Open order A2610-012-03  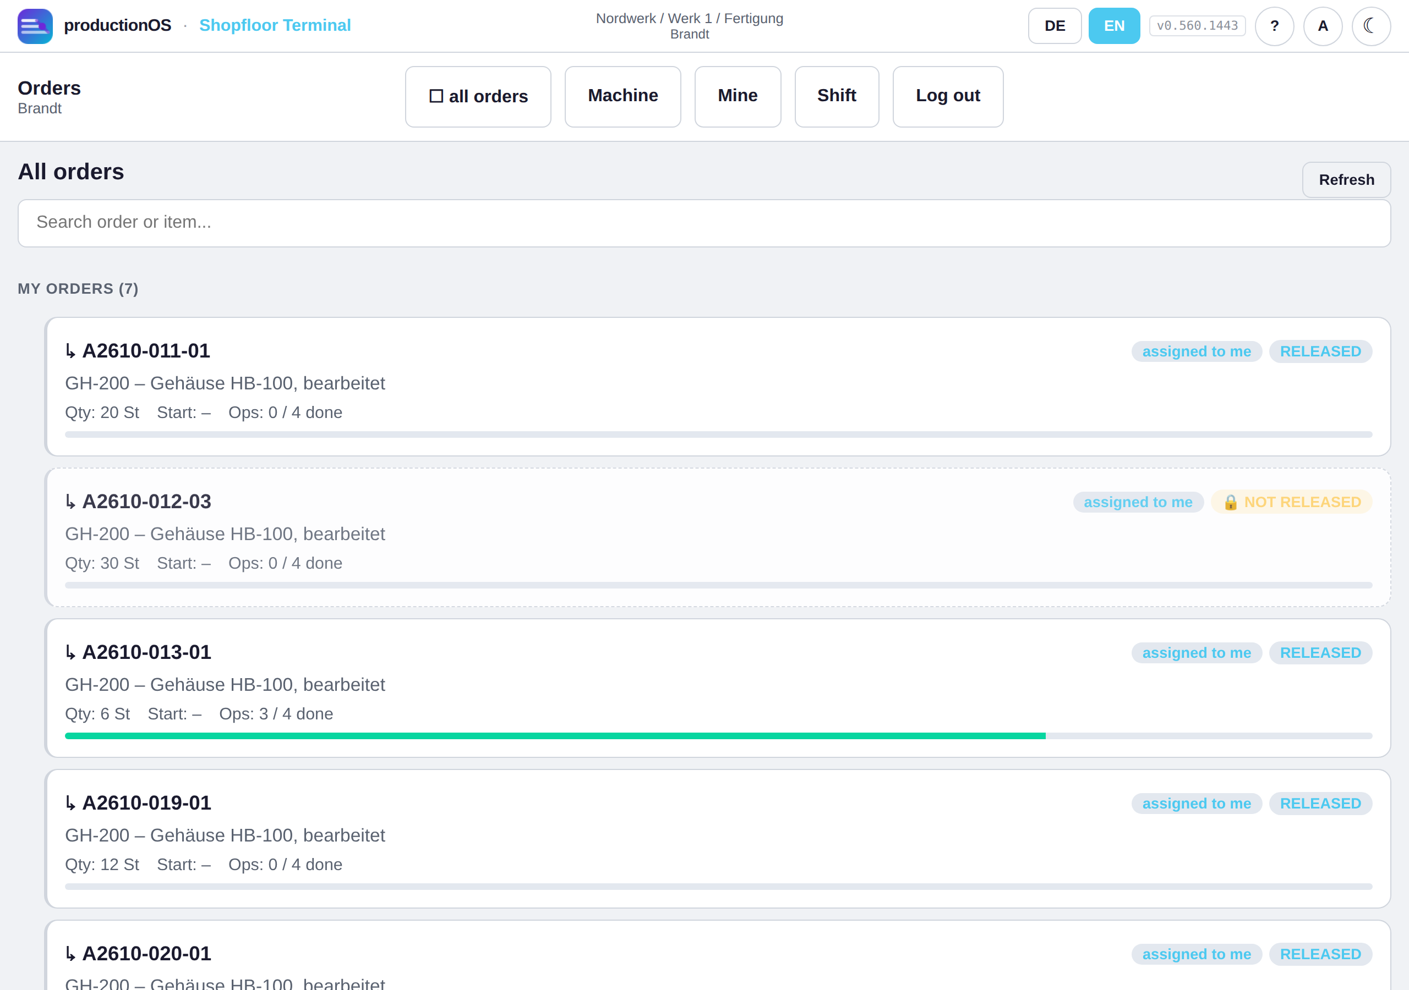pyautogui.click(x=718, y=537)
